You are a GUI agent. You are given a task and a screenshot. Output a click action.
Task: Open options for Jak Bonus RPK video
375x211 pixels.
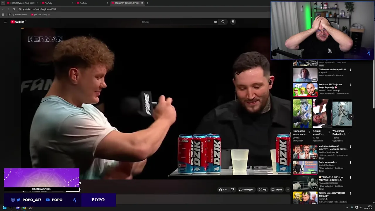350,85
